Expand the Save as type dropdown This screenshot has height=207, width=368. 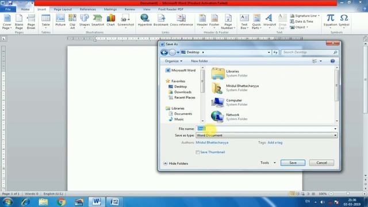[x=335, y=136]
